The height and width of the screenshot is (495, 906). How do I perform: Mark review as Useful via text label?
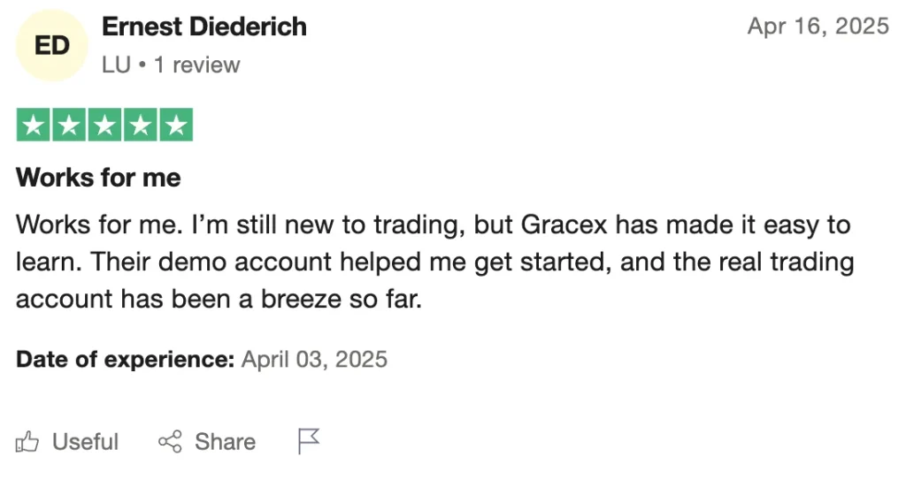(x=85, y=442)
